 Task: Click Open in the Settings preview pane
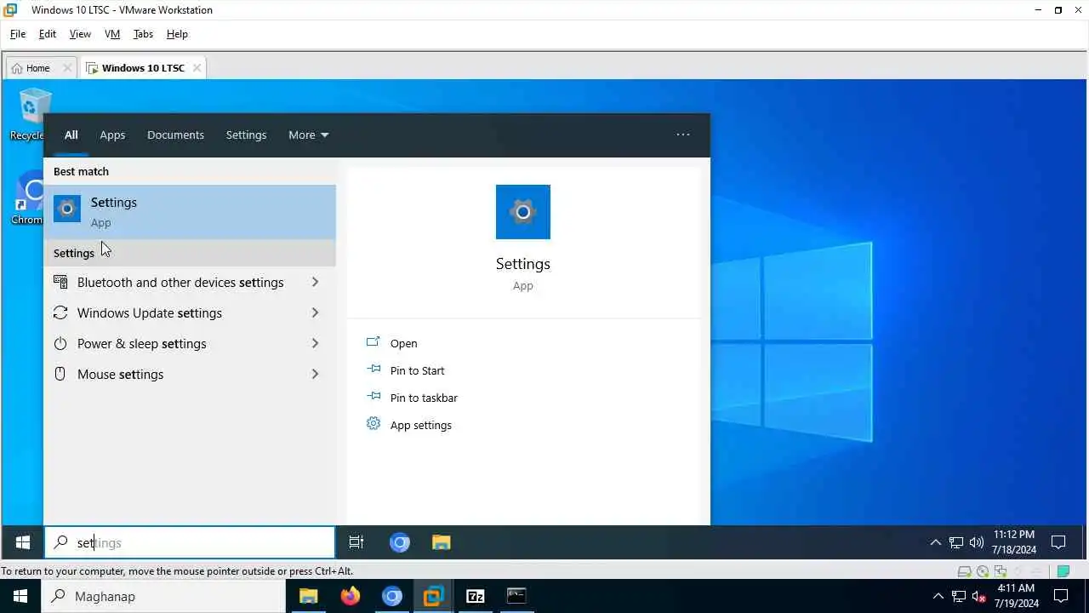pos(403,343)
